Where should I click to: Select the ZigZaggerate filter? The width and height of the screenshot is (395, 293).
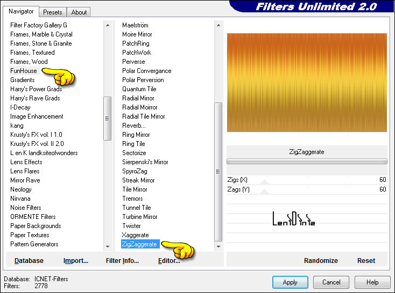tap(140, 244)
